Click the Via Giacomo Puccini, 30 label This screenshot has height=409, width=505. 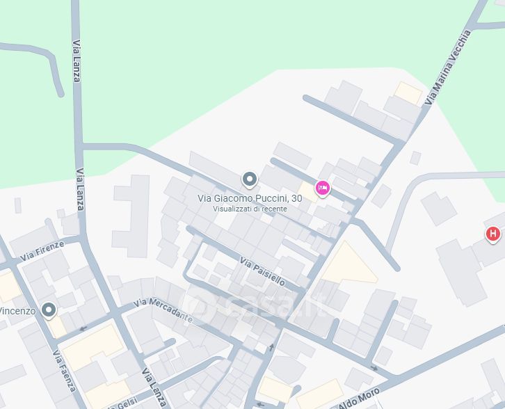[x=250, y=198]
